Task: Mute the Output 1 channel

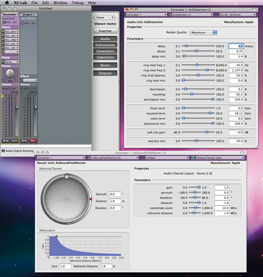Action: click(x=24, y=141)
